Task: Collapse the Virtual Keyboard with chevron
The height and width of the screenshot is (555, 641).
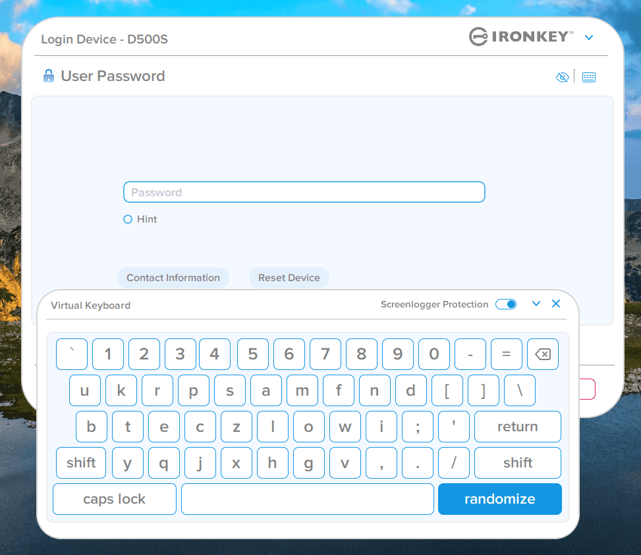Action: tap(536, 304)
